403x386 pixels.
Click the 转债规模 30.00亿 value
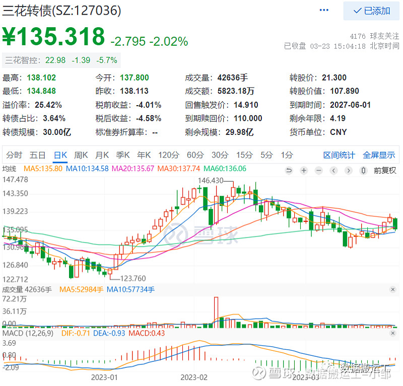click(x=57, y=132)
